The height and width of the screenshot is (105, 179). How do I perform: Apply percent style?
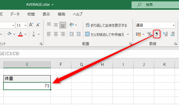tap(149, 34)
